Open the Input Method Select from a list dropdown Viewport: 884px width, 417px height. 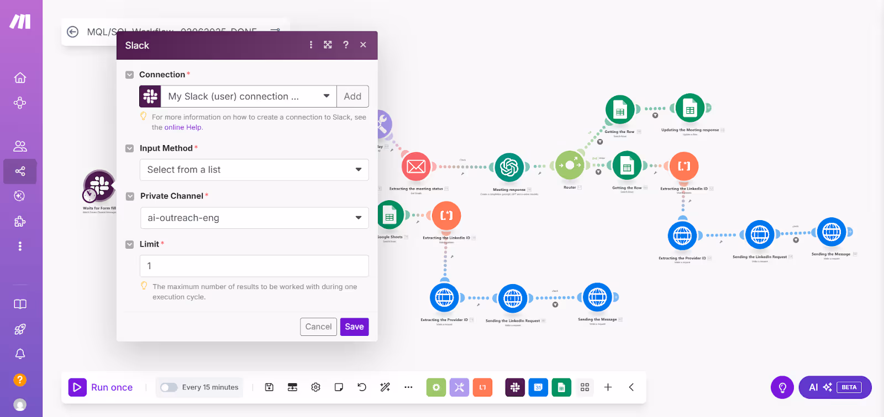point(254,170)
